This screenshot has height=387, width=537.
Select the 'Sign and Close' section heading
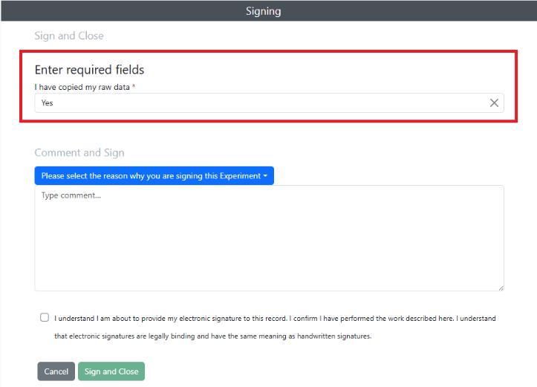point(69,36)
